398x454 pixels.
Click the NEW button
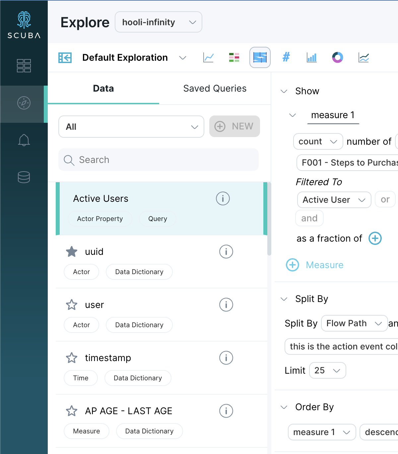(x=234, y=126)
